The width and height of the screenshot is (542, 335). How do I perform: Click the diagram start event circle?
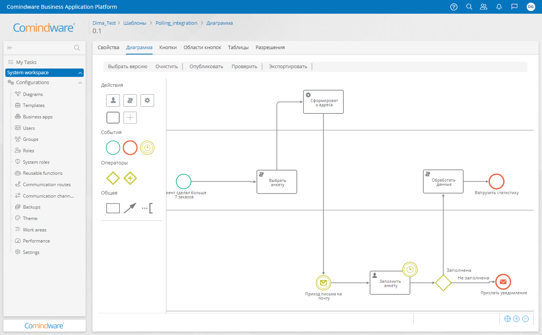(x=183, y=182)
